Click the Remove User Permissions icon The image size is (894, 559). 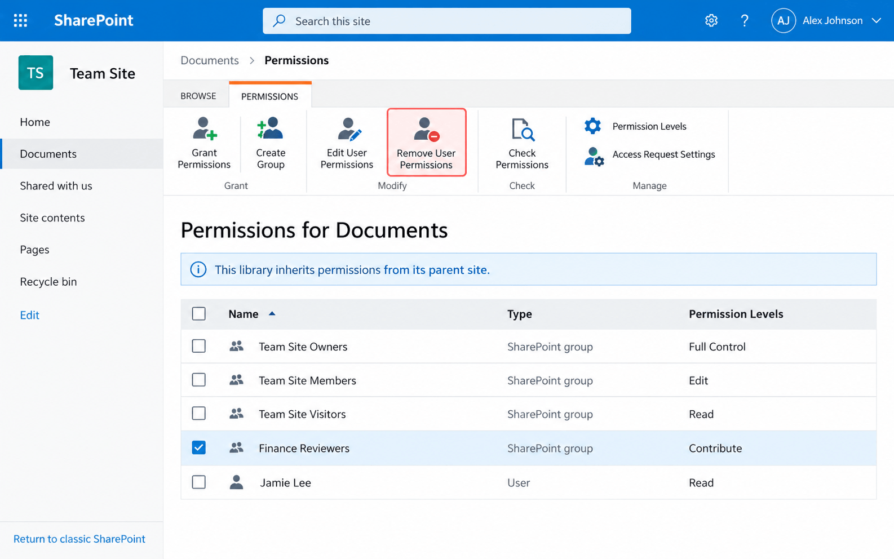427,130
